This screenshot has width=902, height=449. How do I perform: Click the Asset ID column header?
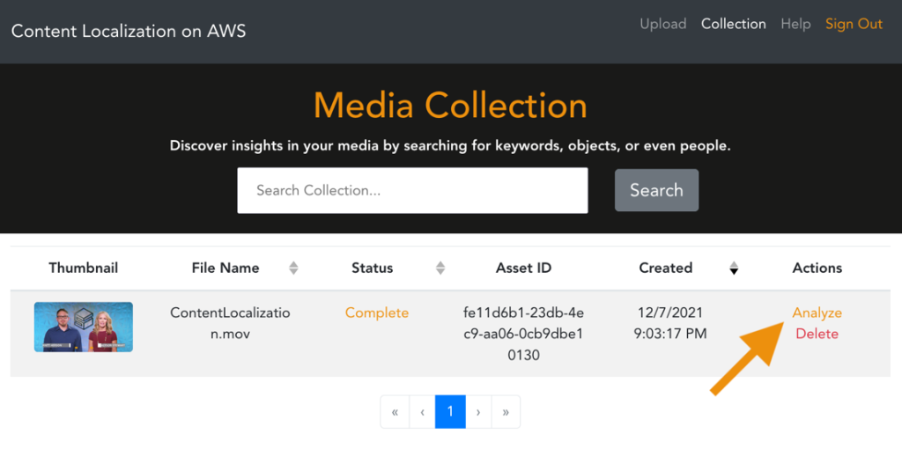pyautogui.click(x=523, y=268)
